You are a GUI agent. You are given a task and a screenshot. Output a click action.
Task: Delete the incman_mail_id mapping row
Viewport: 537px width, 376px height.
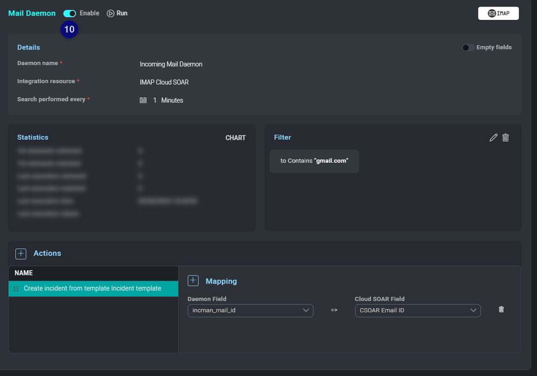coord(501,309)
